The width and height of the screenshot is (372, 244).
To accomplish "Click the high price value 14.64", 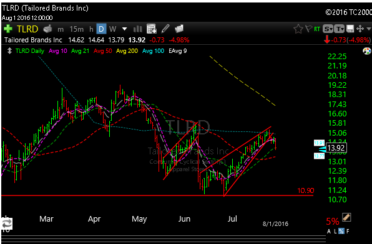I will [96, 40].
